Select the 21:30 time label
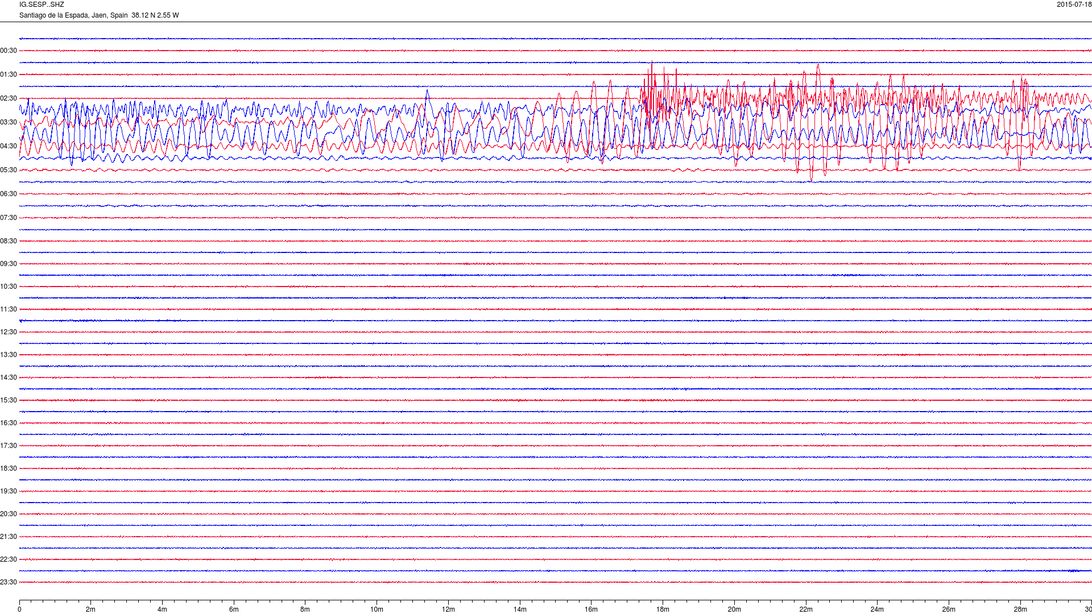The width and height of the screenshot is (1092, 614). pyautogui.click(x=9, y=537)
